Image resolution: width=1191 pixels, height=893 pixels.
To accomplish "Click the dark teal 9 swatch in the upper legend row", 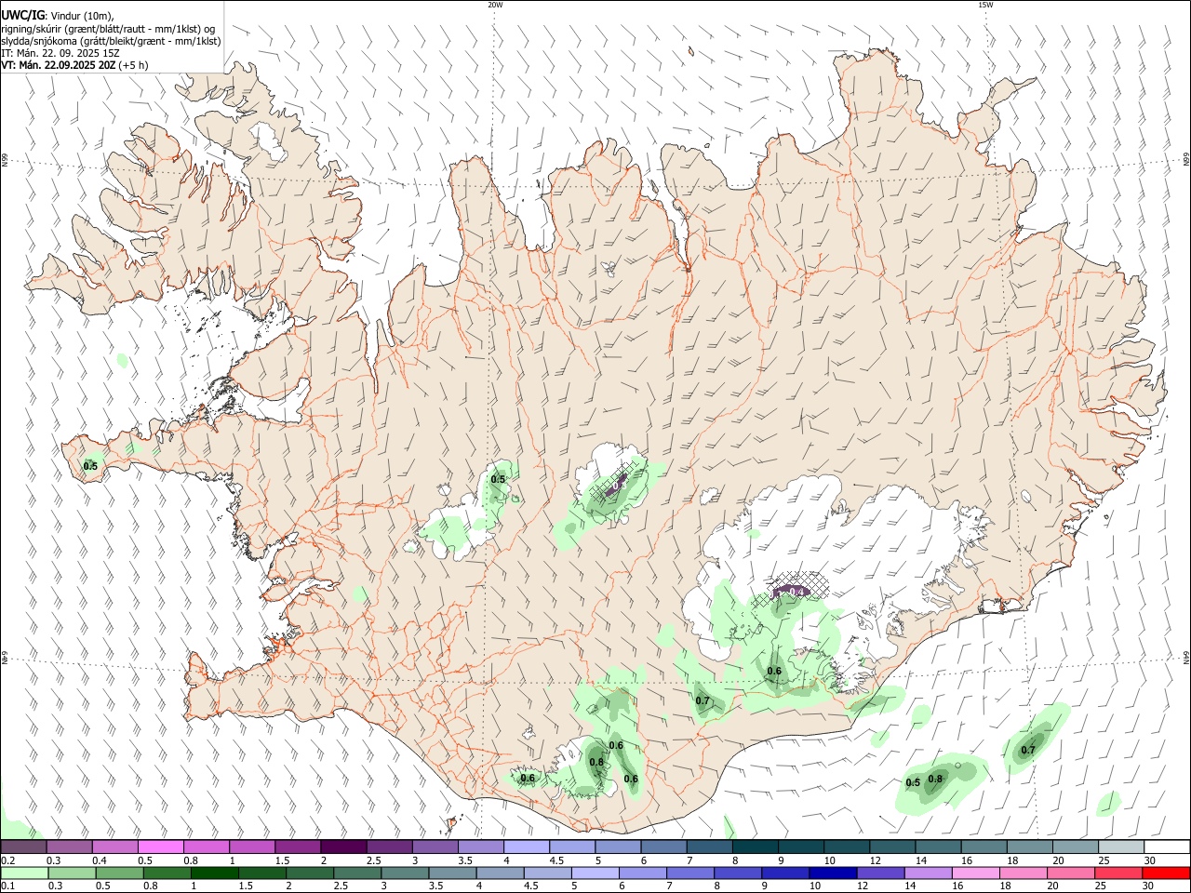I will [800, 847].
